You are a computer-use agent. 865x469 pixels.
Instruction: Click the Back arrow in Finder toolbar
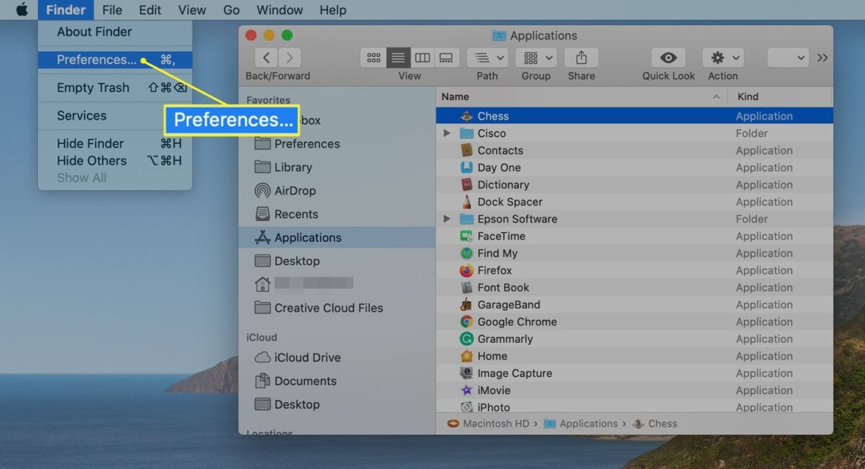[x=267, y=58]
